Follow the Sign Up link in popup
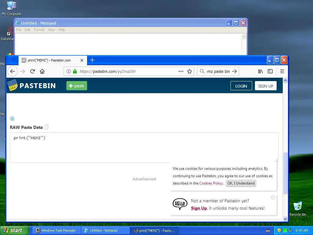 click(x=199, y=208)
